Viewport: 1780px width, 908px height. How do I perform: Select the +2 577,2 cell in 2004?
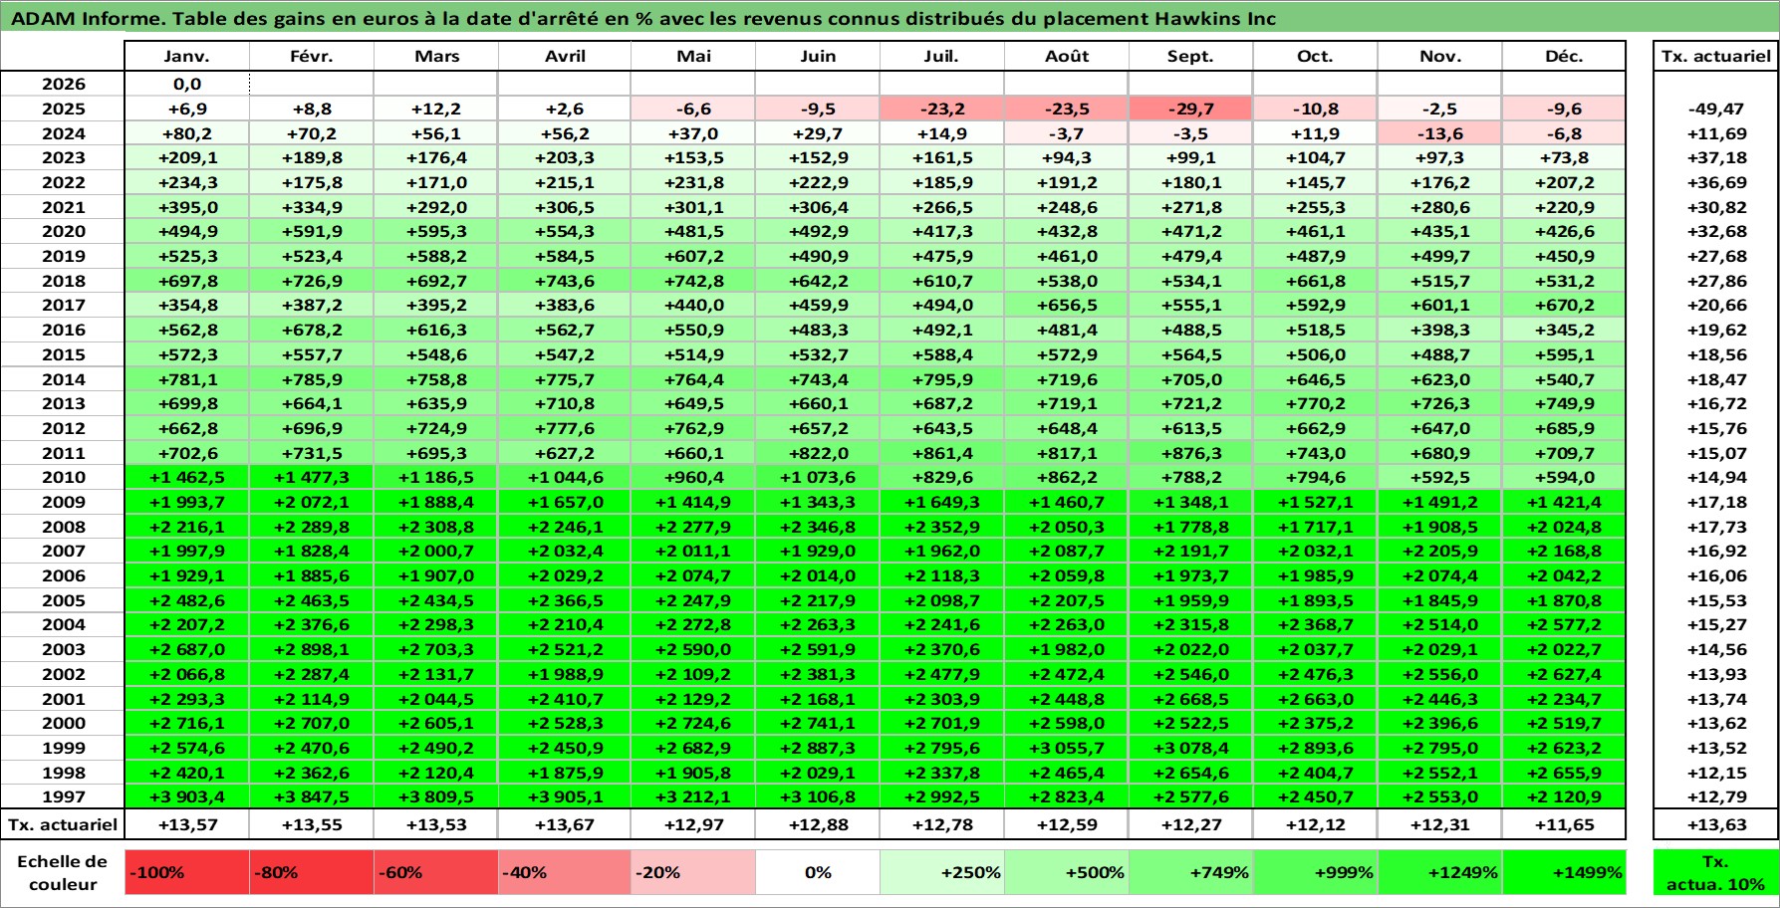point(1564,624)
